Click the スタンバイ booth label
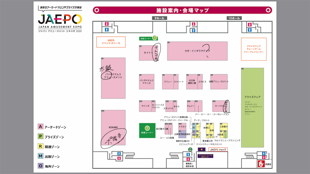This screenshot has width=310, height=174. (x=168, y=108)
